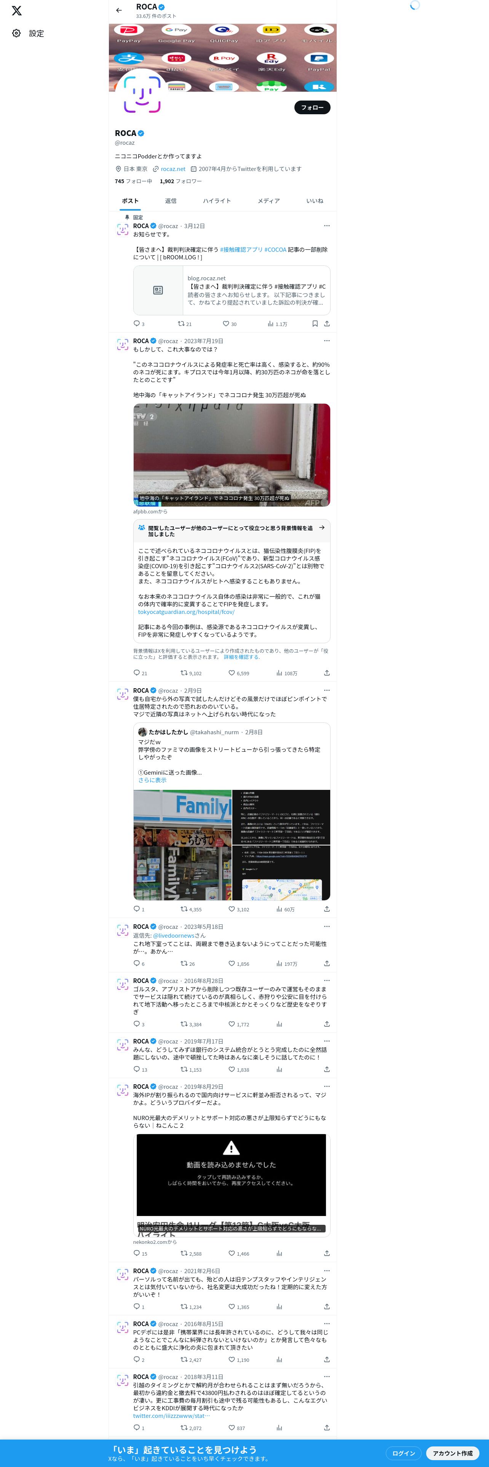Repost the post with 4,355 reposts
489x1467 pixels.
(191, 909)
